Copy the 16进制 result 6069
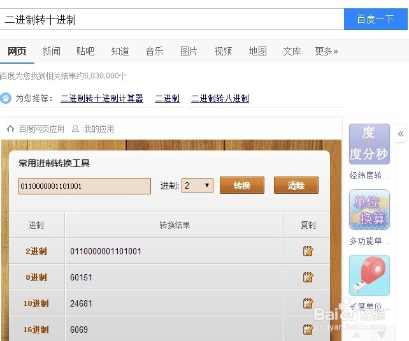Image resolution: width=409 pixels, height=341 pixels. 308,330
